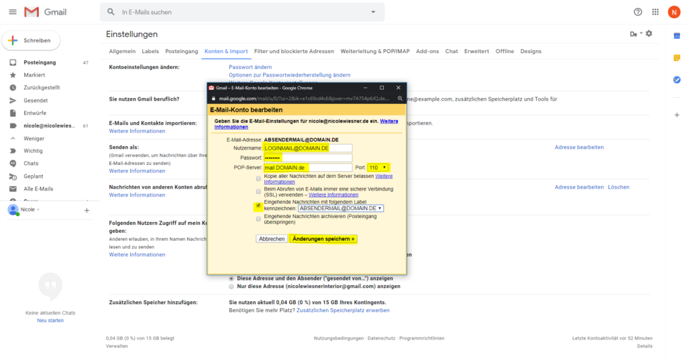Switch to the Filter und blockierte Adressen tab

pyautogui.click(x=294, y=51)
